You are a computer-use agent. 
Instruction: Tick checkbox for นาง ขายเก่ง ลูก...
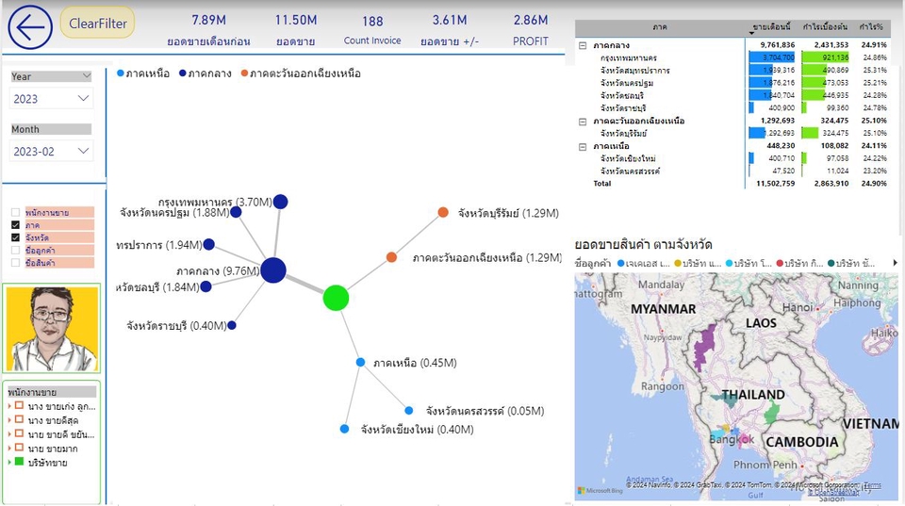tap(19, 405)
